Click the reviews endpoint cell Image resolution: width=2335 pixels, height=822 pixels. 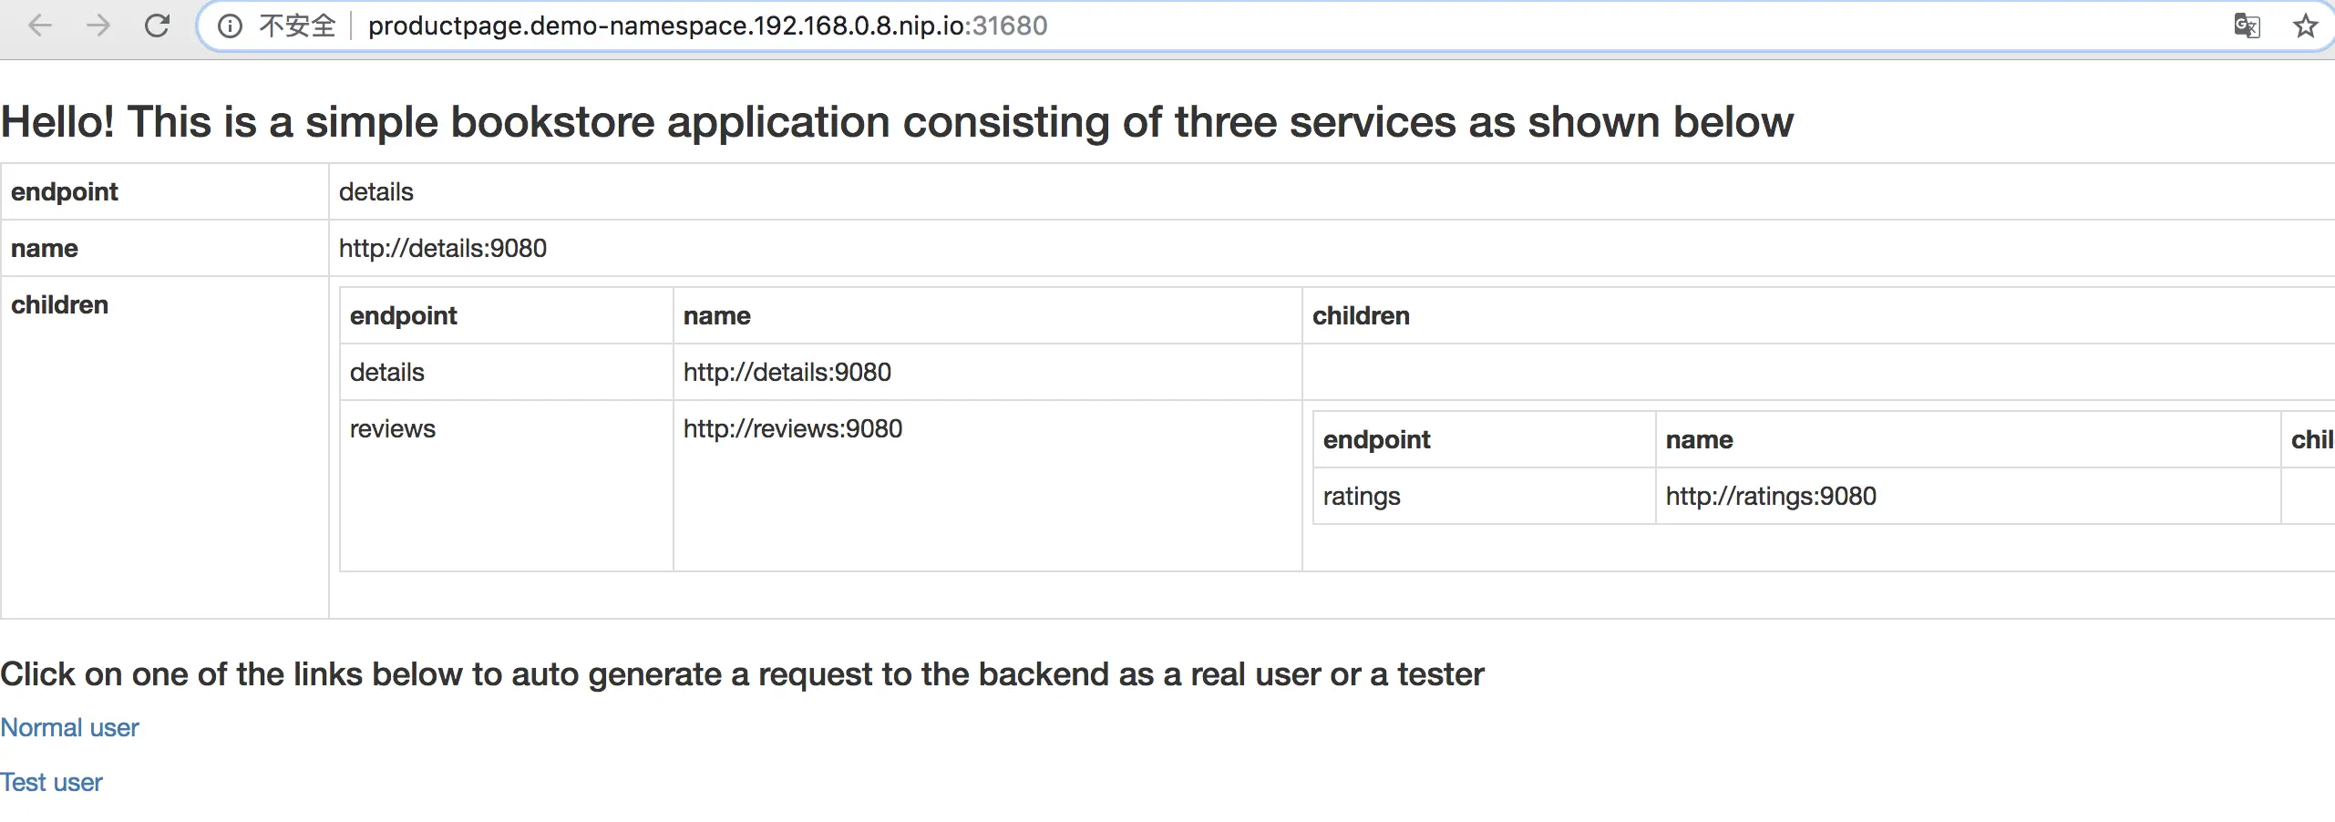[x=392, y=428]
